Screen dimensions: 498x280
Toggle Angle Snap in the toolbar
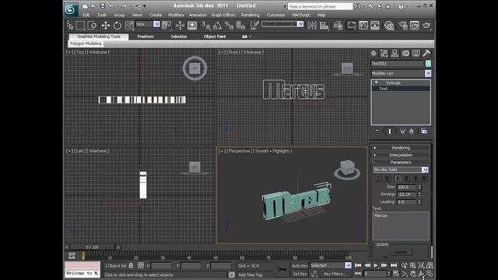click(x=217, y=26)
